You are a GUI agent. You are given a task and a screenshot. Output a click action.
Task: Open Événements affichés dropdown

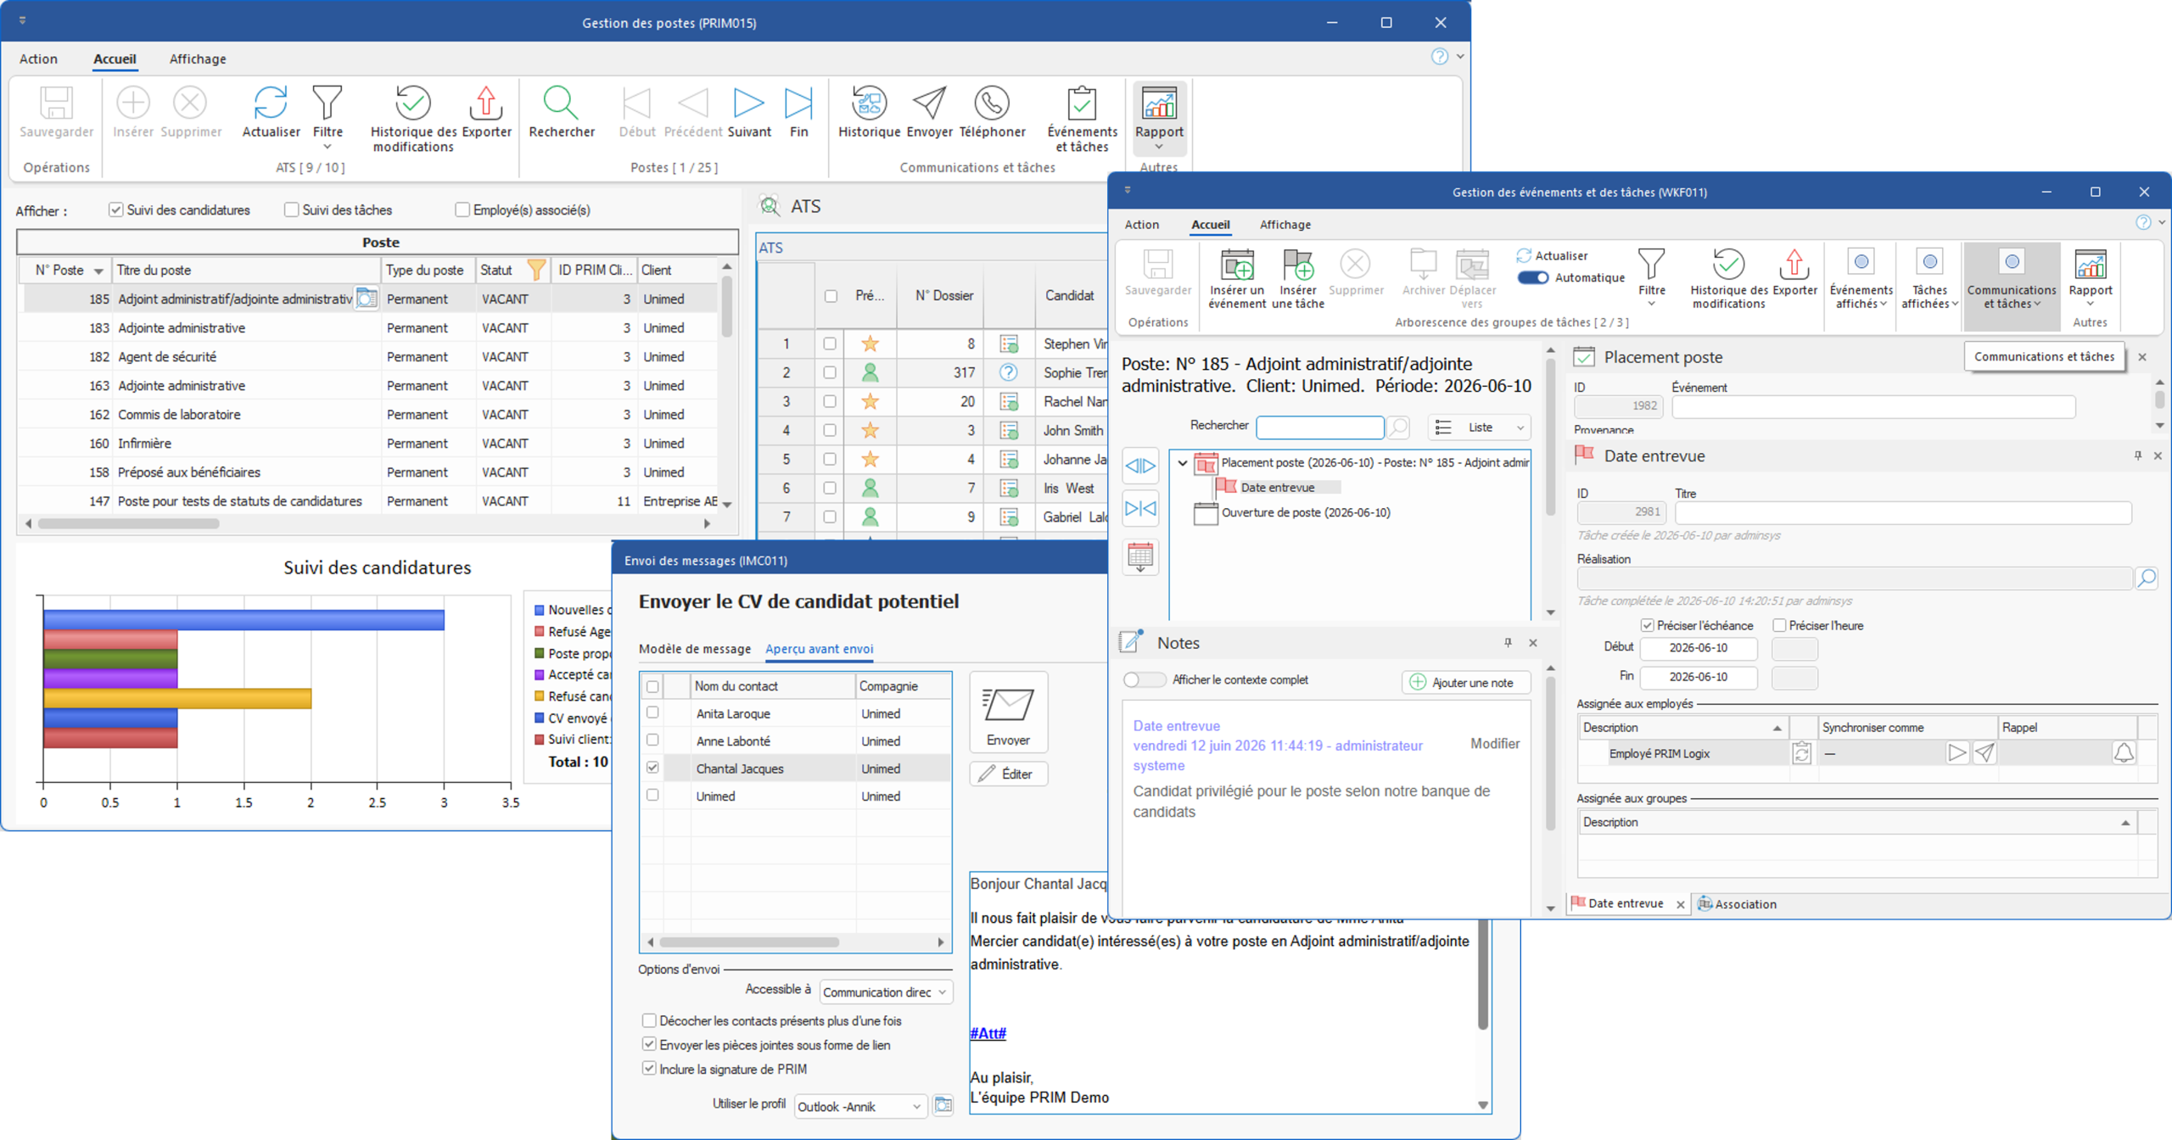[1861, 280]
